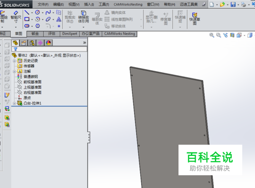Switch to the 评估 tab
Viewport: 255px width, 188px height.
point(52,34)
